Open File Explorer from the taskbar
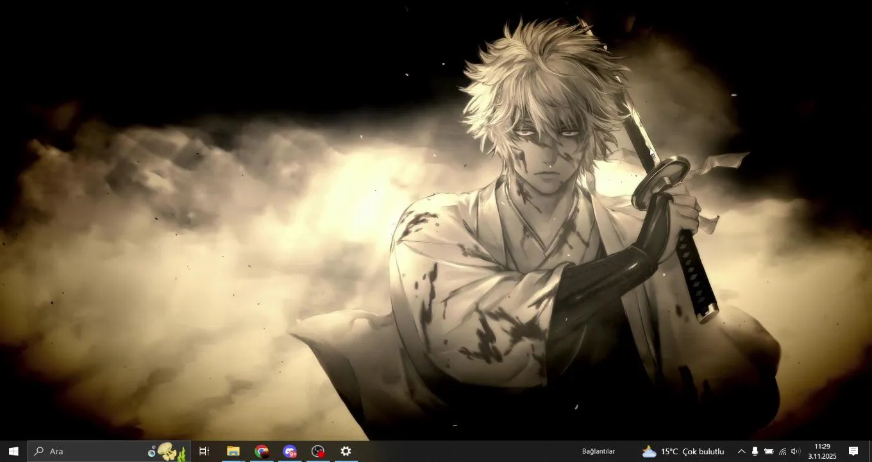 click(233, 451)
